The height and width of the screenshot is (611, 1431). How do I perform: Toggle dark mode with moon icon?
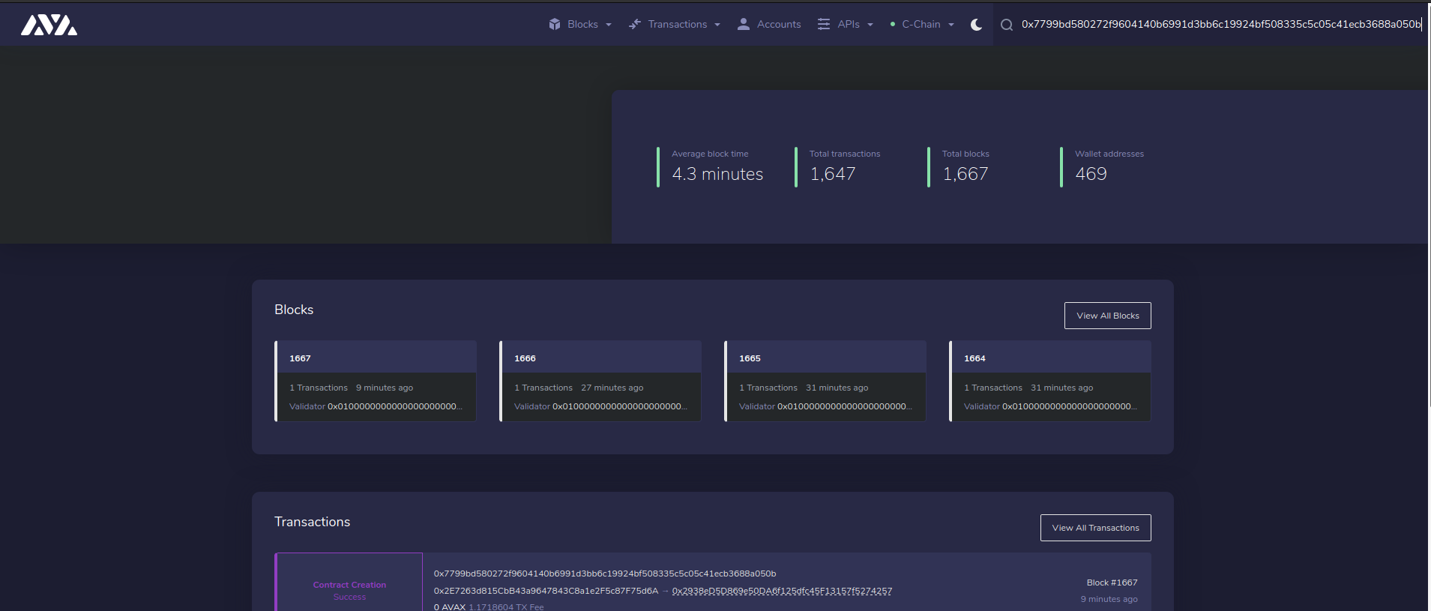(x=976, y=24)
